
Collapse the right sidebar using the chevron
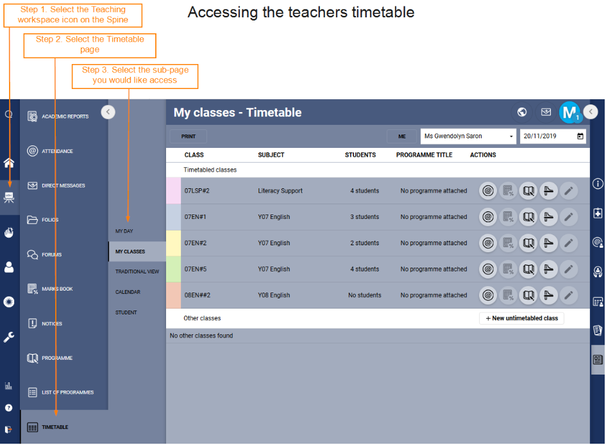pyautogui.click(x=592, y=111)
